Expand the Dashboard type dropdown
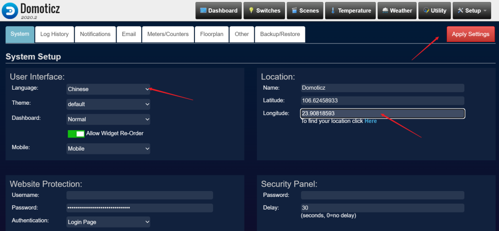The image size is (499, 231). pos(108,119)
